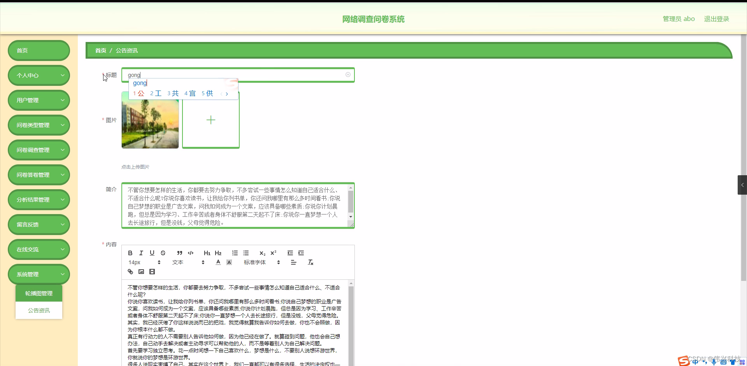
Task: Open the 首页 breadcrumb link
Action: (x=100, y=50)
